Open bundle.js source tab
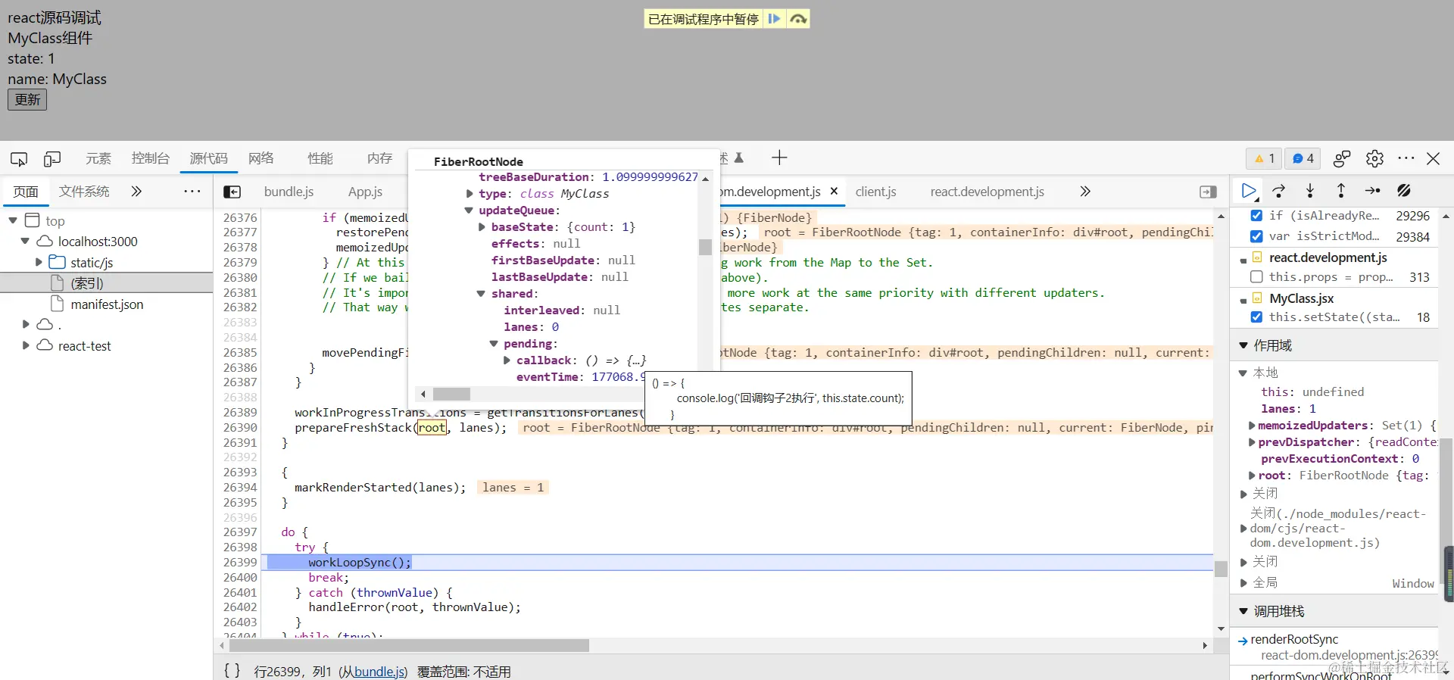This screenshot has height=680, width=1454. click(289, 192)
